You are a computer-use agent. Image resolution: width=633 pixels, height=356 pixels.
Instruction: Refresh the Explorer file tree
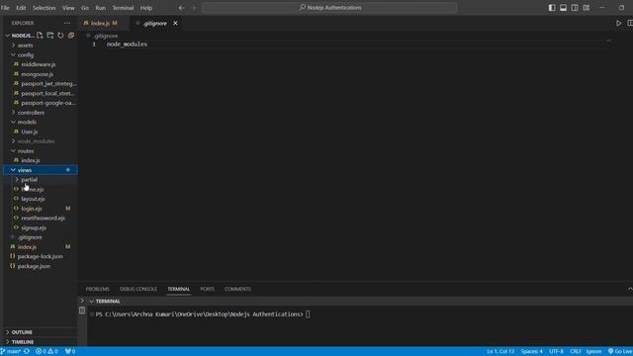pyautogui.click(x=60, y=36)
